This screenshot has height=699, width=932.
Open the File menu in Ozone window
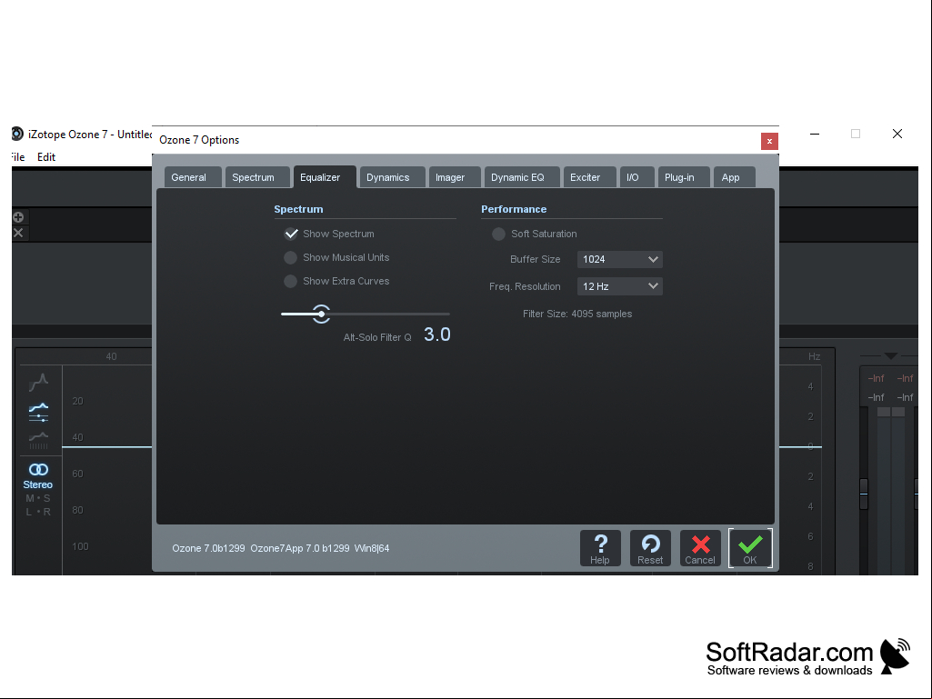click(18, 157)
